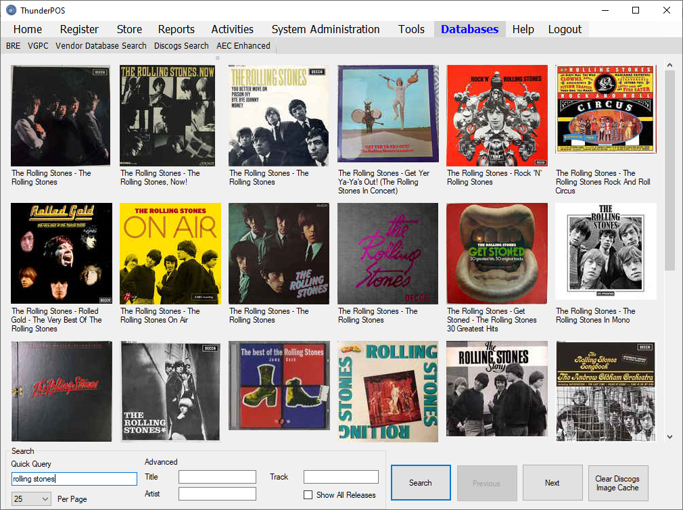Screen dimensions: 683x510
Task: Open the Rolling Stones In Mono cover
Action: coord(605,252)
